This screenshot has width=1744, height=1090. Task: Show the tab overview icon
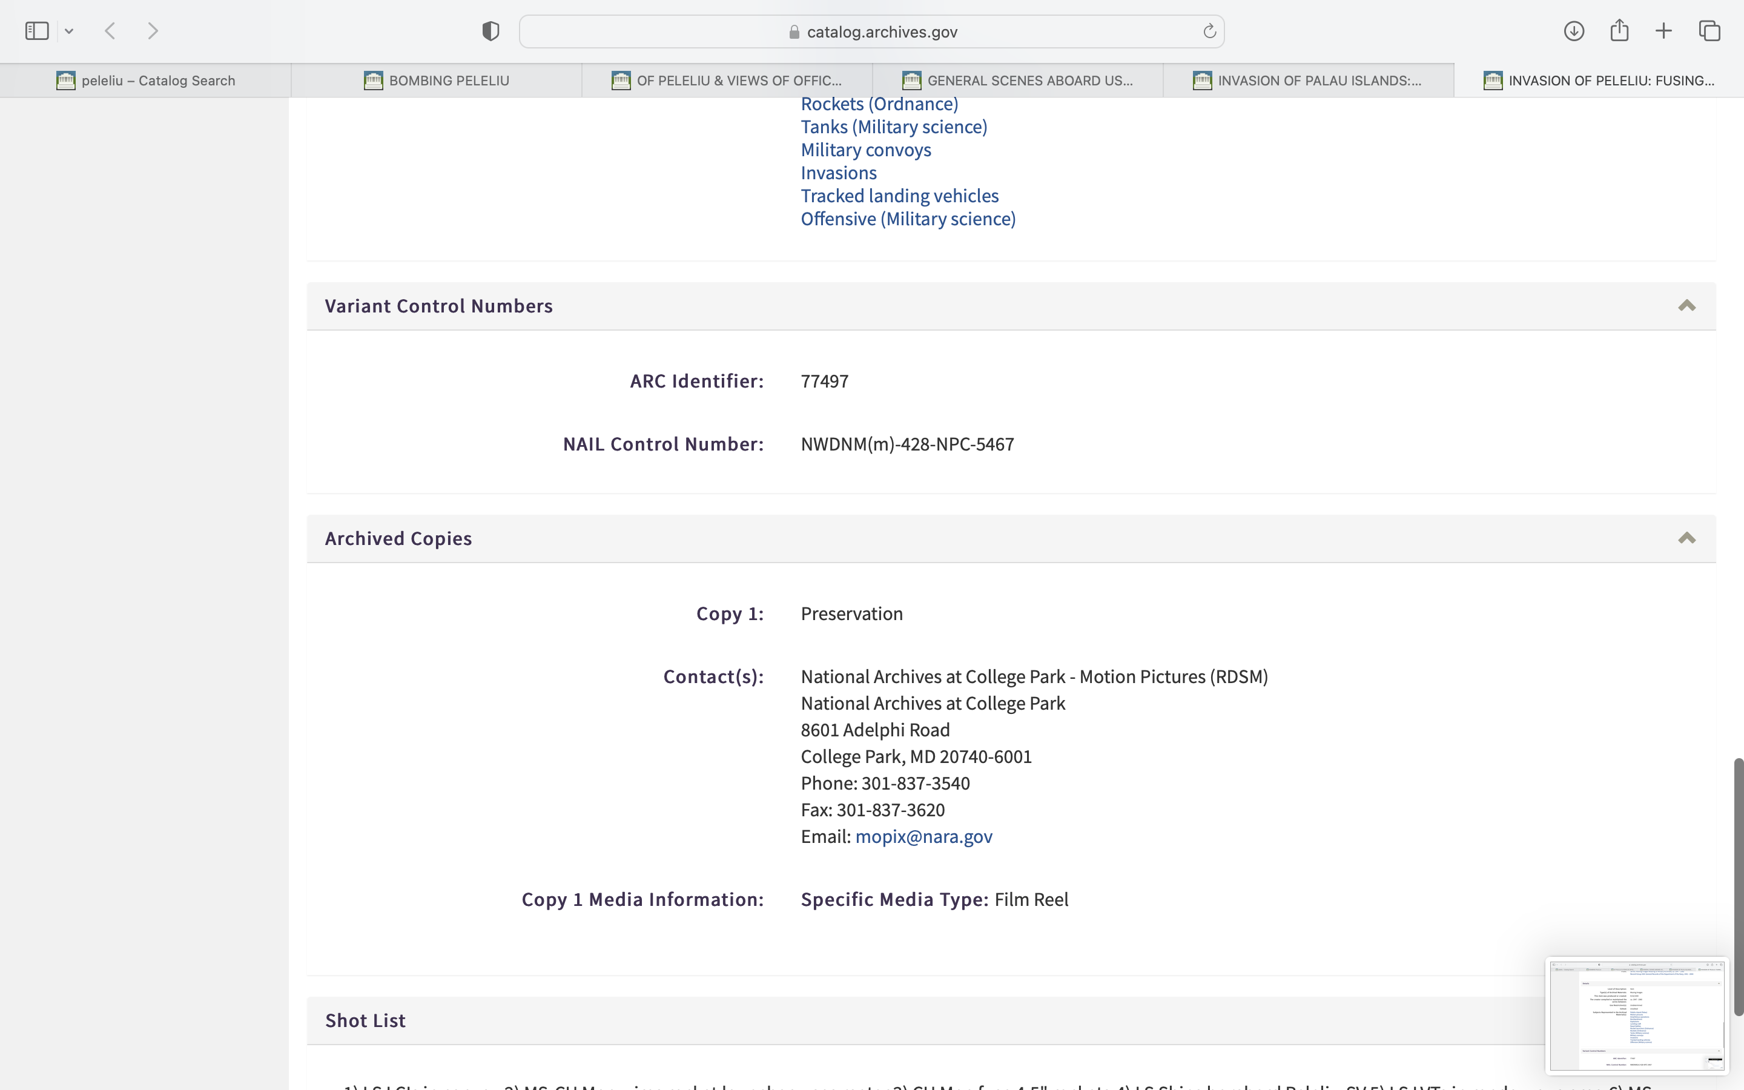tap(1710, 31)
